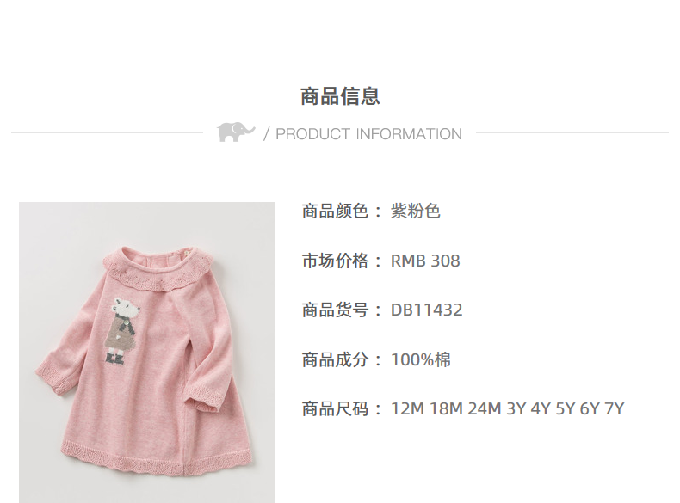Click the PRODUCT INFORMATION subtitle text

tap(368, 134)
